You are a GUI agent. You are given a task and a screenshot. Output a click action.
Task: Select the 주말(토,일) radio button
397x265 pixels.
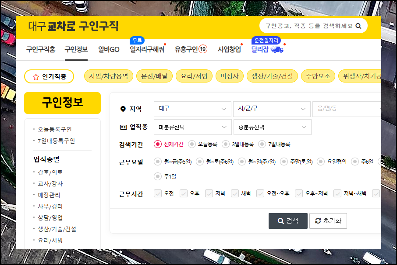(x=284, y=162)
